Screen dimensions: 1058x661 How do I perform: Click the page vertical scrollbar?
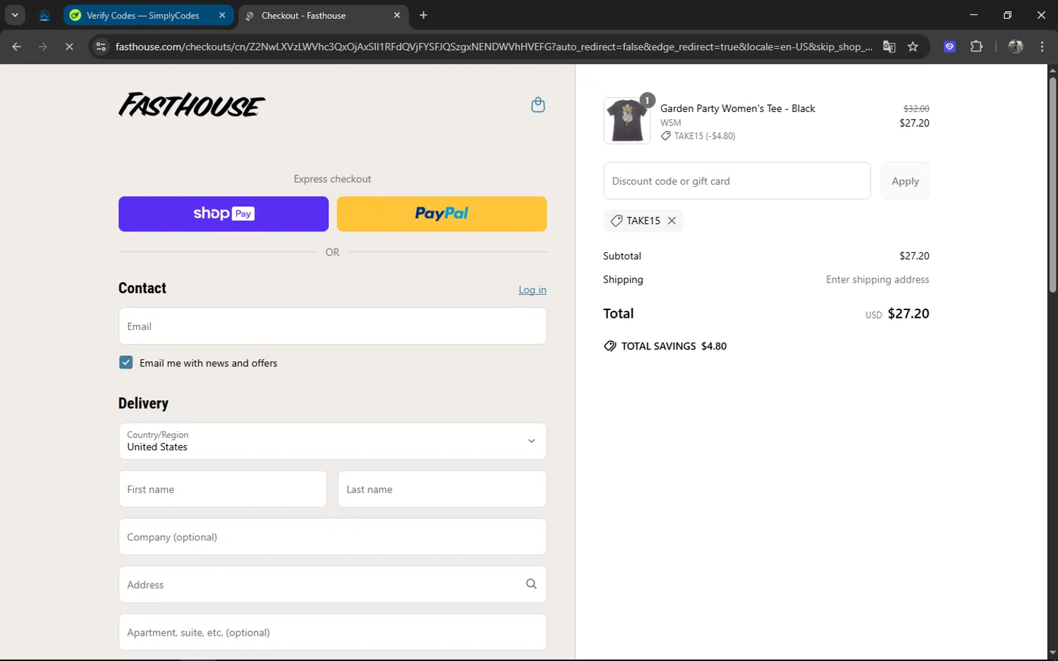coord(1052,185)
